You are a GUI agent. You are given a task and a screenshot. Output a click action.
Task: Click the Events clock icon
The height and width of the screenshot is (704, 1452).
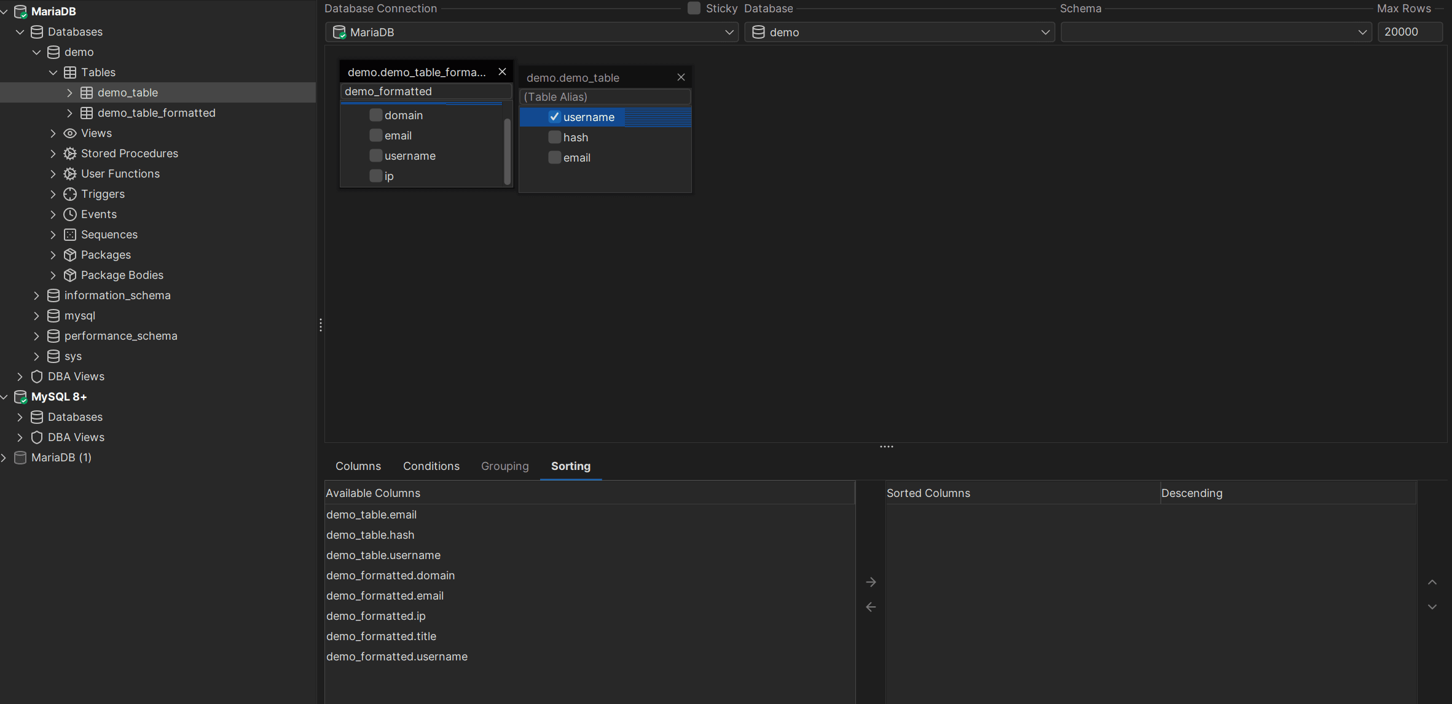point(70,214)
